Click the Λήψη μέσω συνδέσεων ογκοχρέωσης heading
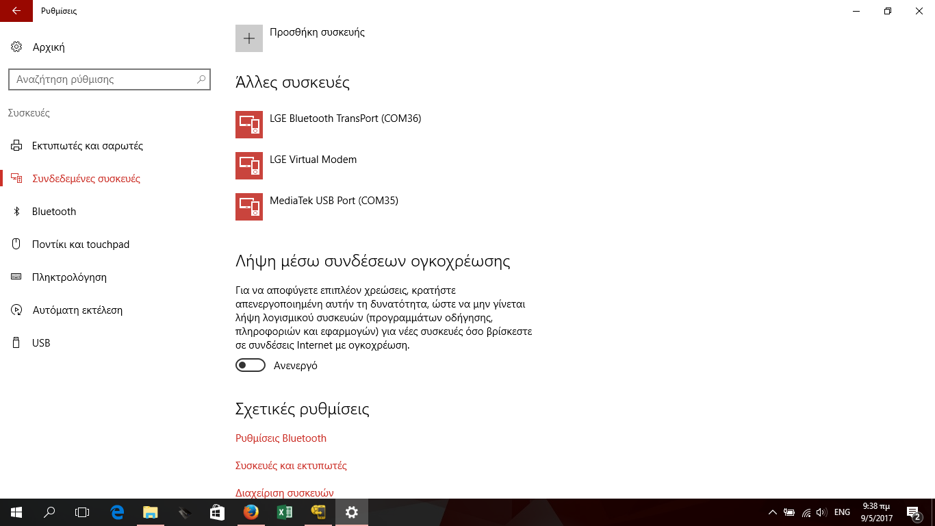Screen dimensions: 935x526 [x=373, y=262]
